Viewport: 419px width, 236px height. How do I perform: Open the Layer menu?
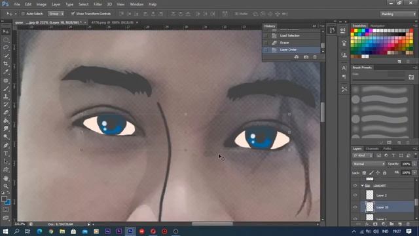pyautogui.click(x=56, y=5)
